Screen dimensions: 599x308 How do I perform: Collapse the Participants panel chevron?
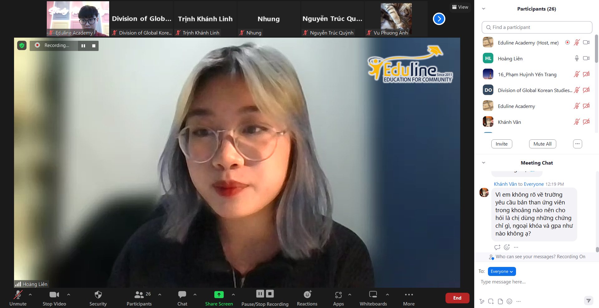point(484,9)
